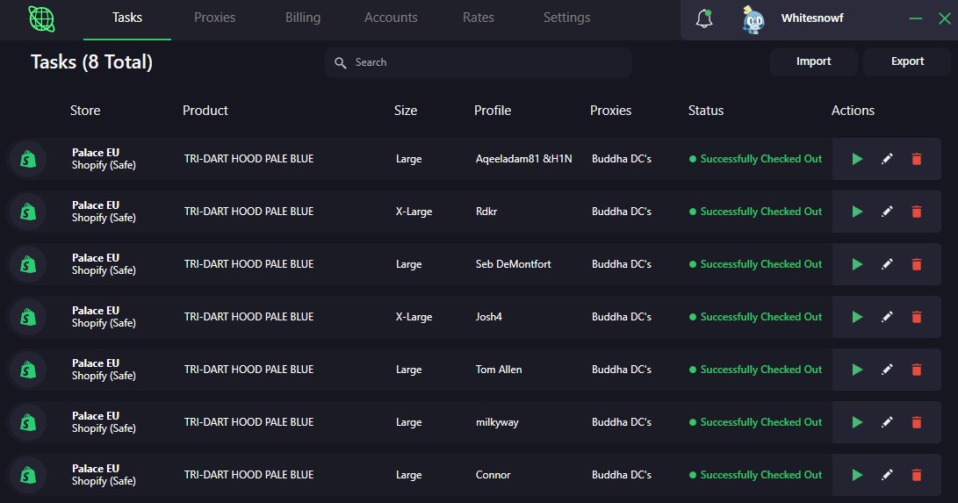
Task: Click the Import button
Action: 813,61
